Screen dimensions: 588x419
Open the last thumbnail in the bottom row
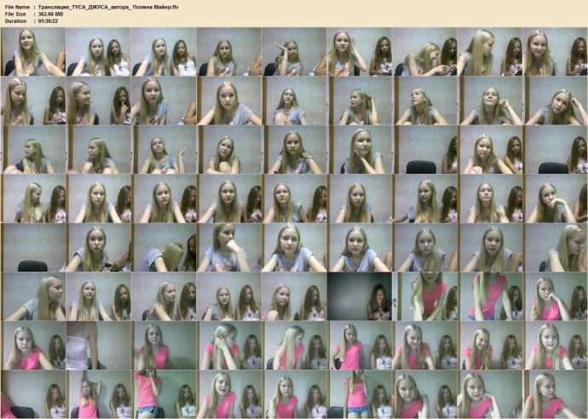[x=555, y=394]
